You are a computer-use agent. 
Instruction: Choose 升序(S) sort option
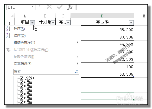tap(19, 29)
